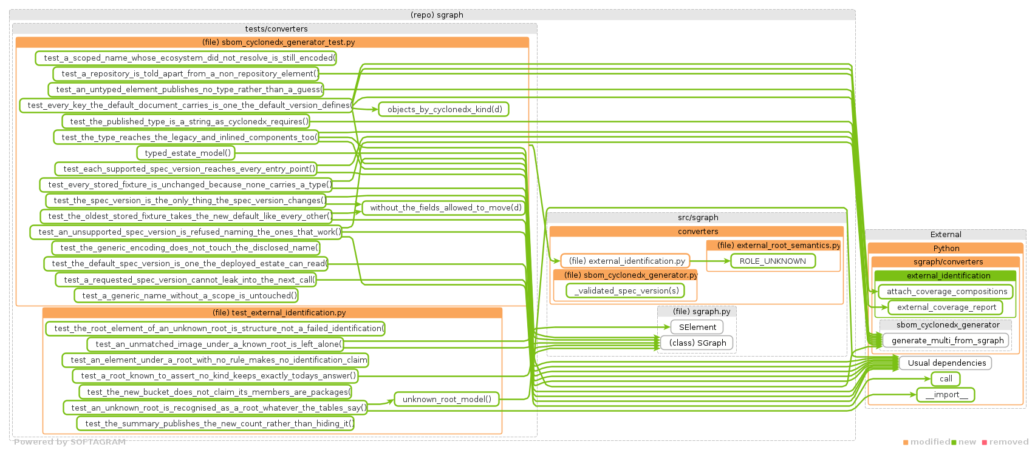
Task: Open (file) sbom_cyclonedx_generator.py header
Action: 625,275
